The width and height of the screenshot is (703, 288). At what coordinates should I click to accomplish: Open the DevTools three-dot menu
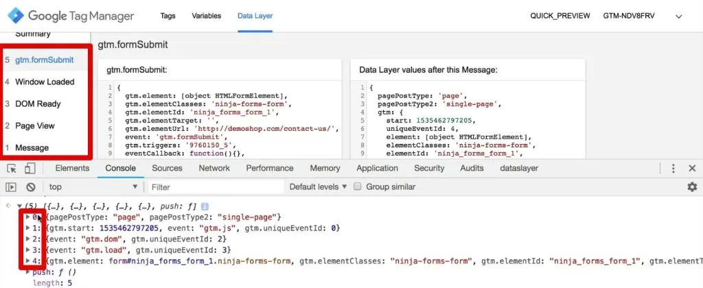673,169
